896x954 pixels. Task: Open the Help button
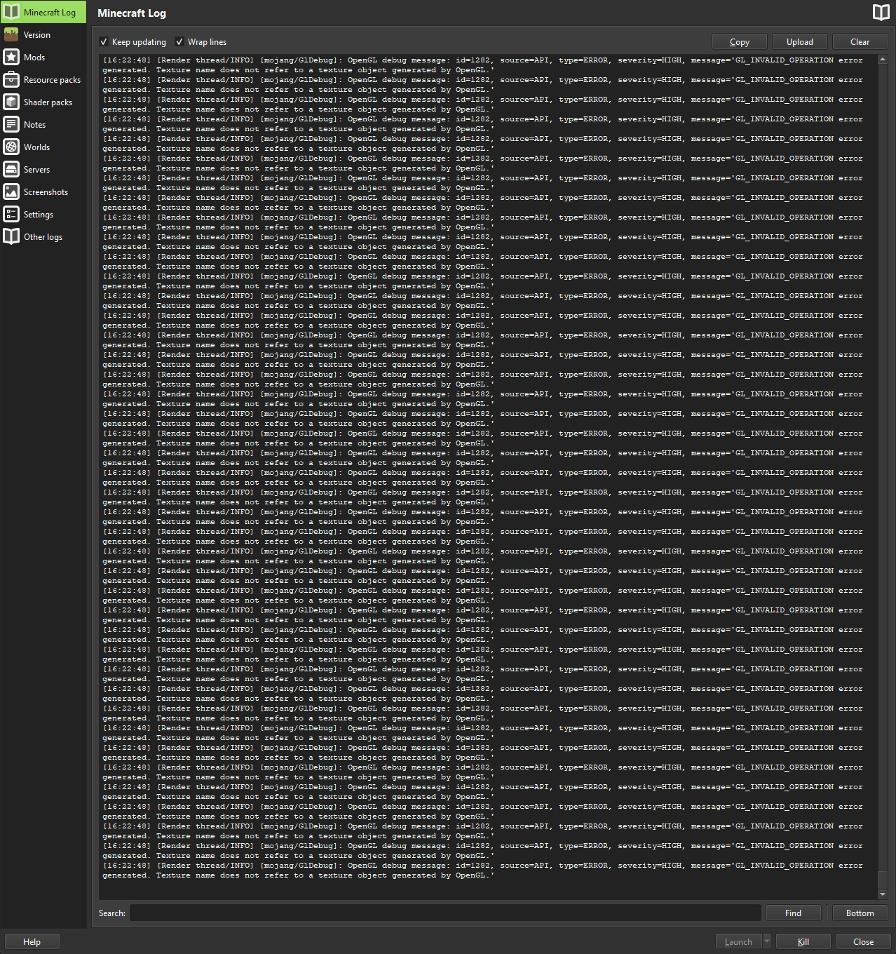click(x=32, y=941)
